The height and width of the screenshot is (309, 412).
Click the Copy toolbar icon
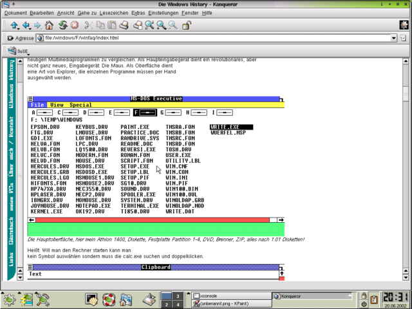(100, 25)
